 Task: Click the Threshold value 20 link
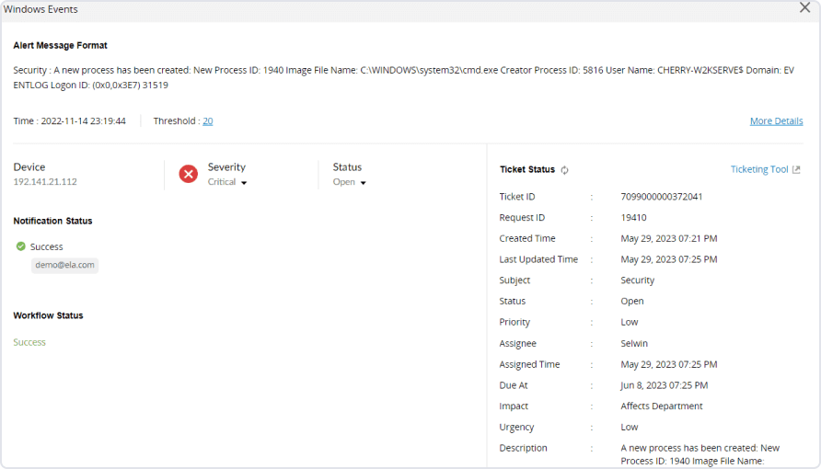coord(208,120)
